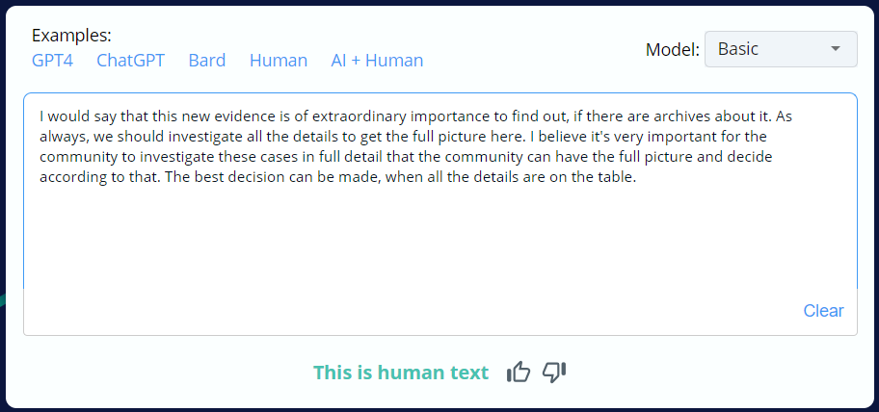Click the 'This is human text' result
The width and height of the screenshot is (879, 412).
(x=401, y=373)
